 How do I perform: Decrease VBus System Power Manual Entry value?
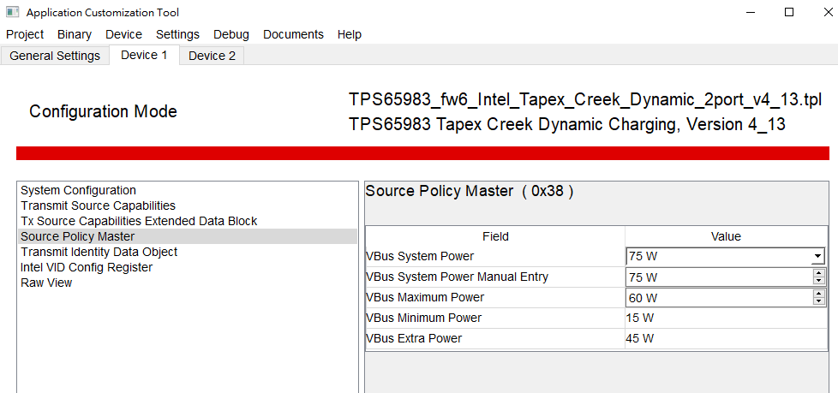(x=819, y=281)
